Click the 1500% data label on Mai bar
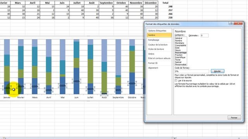 click(62, 86)
